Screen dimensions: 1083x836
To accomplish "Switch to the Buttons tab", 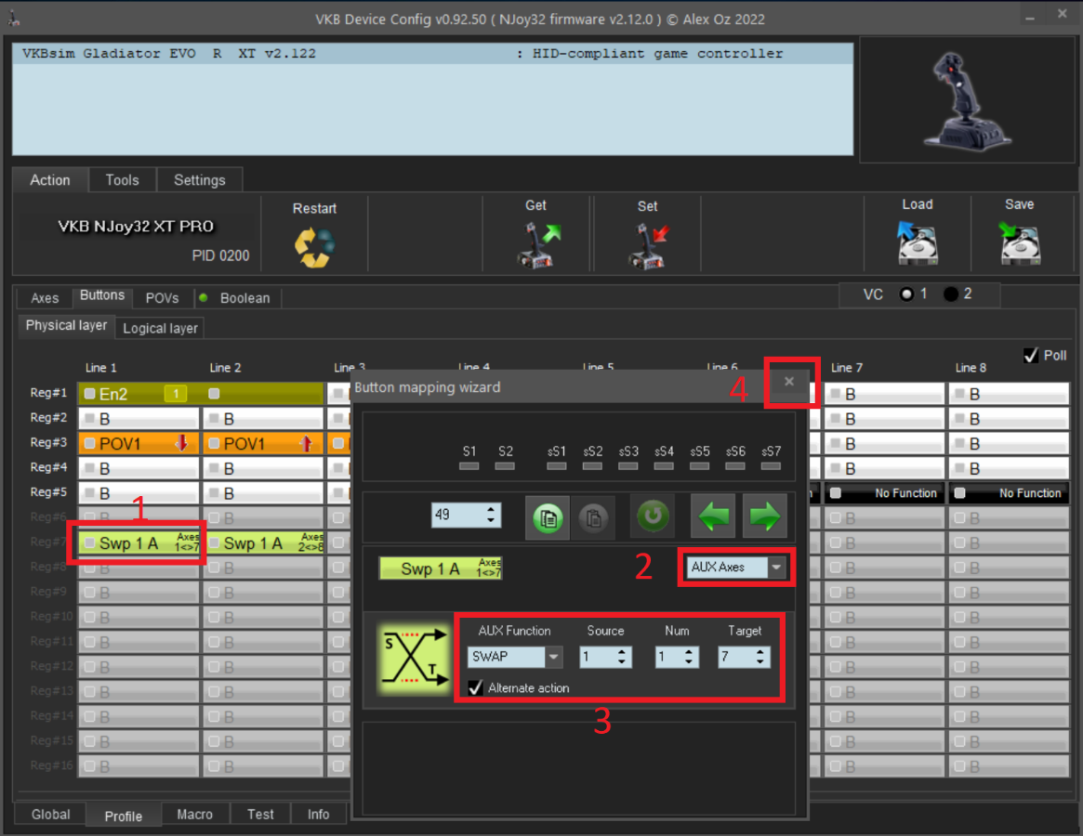I will click(x=102, y=295).
